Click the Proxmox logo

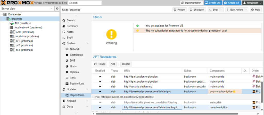pyautogui.click(x=17, y=3)
